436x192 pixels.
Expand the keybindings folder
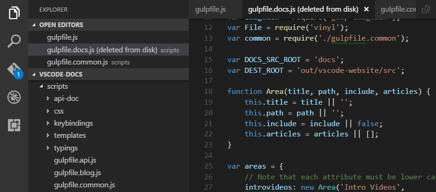48,123
